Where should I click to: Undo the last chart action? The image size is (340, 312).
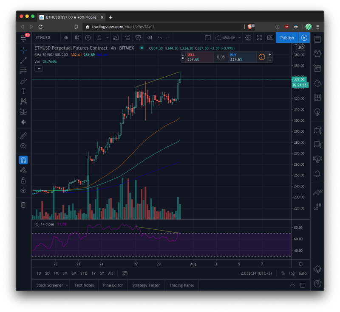pos(160,38)
